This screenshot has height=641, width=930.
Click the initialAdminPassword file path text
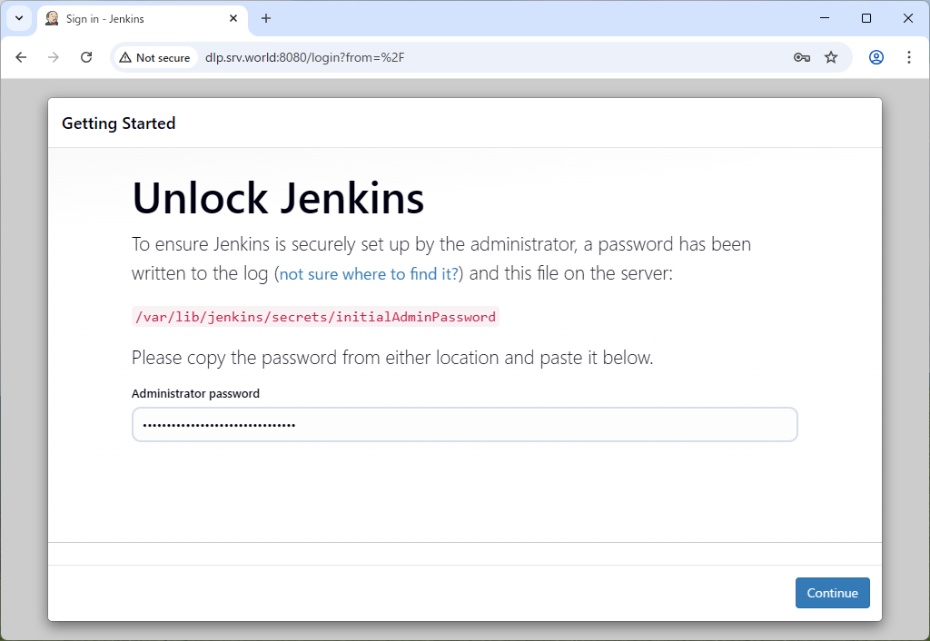coord(315,317)
